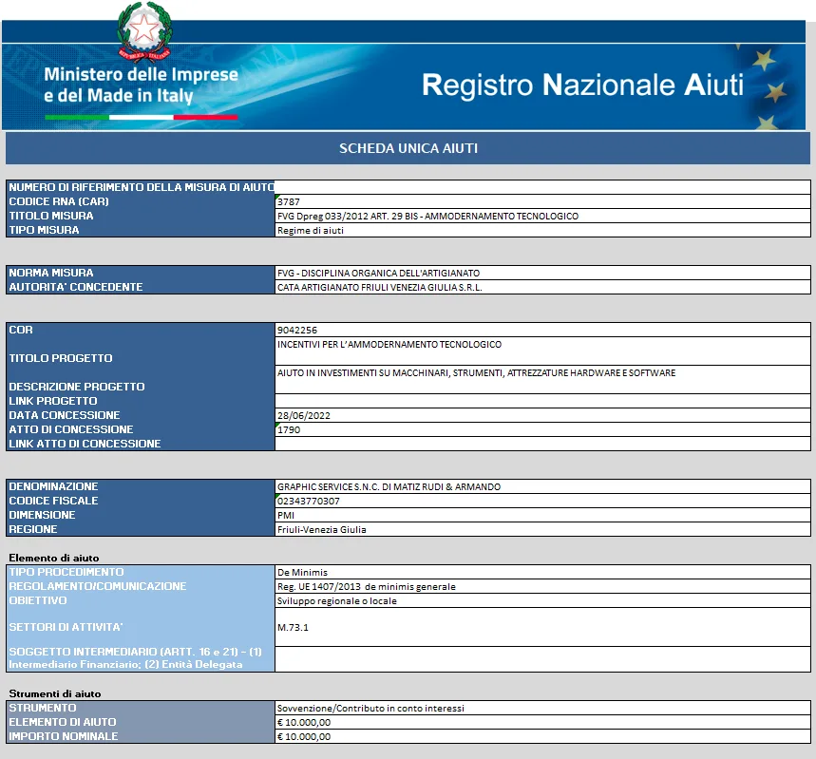816x759 pixels.
Task: Click the 'DATA CONCESSIONE' label
Action: coord(64,415)
